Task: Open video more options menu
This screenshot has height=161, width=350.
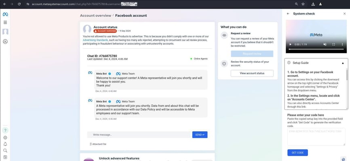Action: point(342,44)
